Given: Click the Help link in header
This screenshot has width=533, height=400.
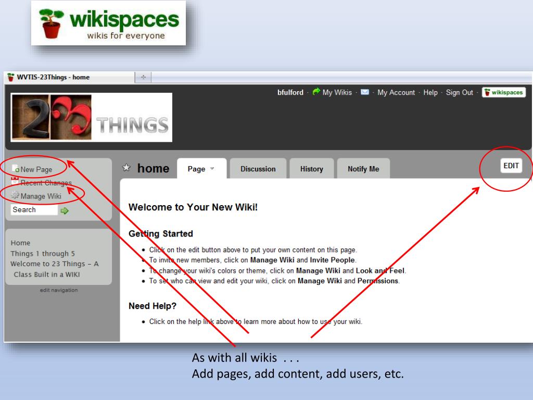Looking at the screenshot, I should point(430,93).
